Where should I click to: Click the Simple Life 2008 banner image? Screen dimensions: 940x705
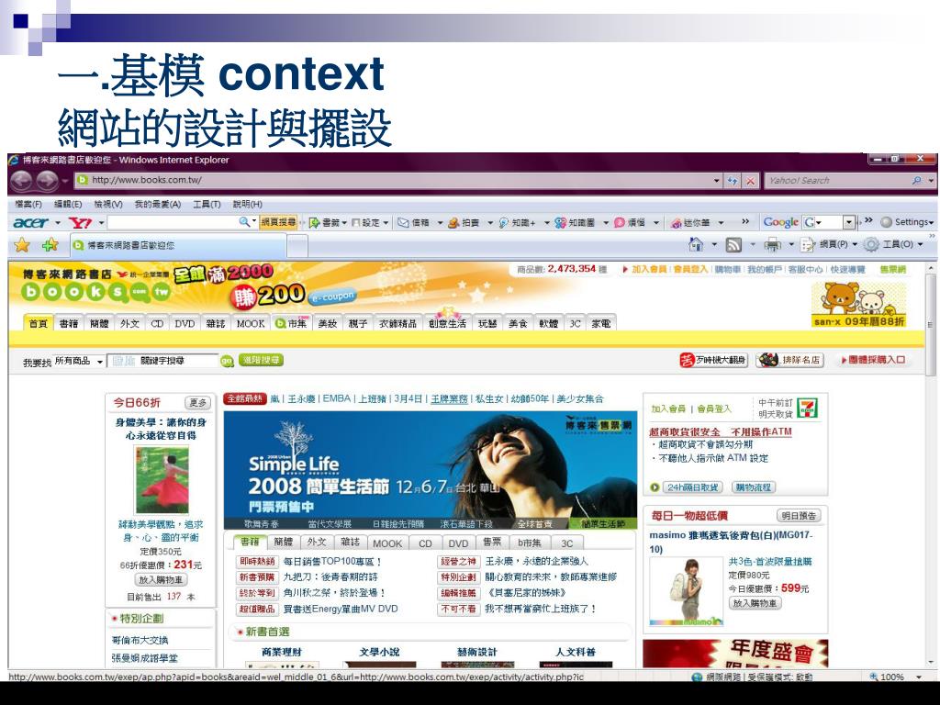[430, 470]
